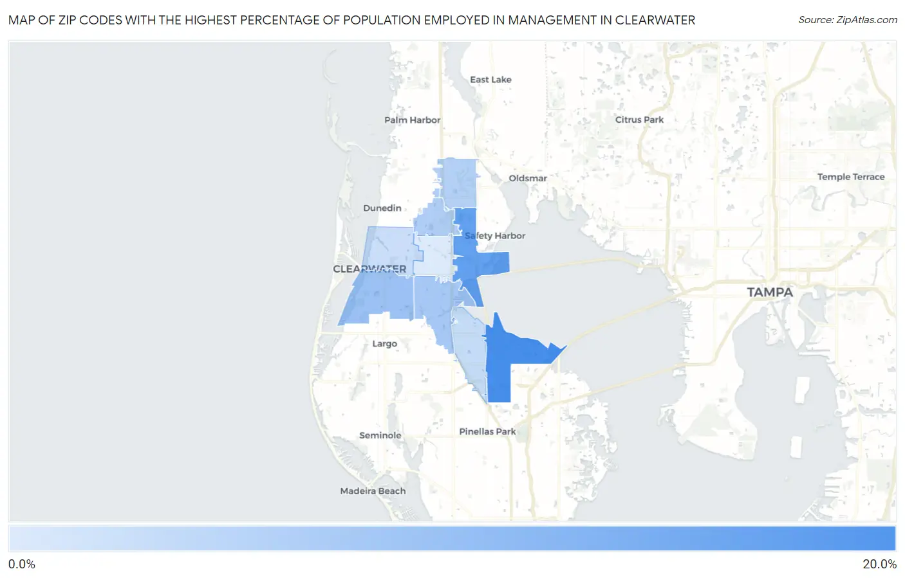Select the Dunedin label on map
905x578 pixels.
click(382, 208)
